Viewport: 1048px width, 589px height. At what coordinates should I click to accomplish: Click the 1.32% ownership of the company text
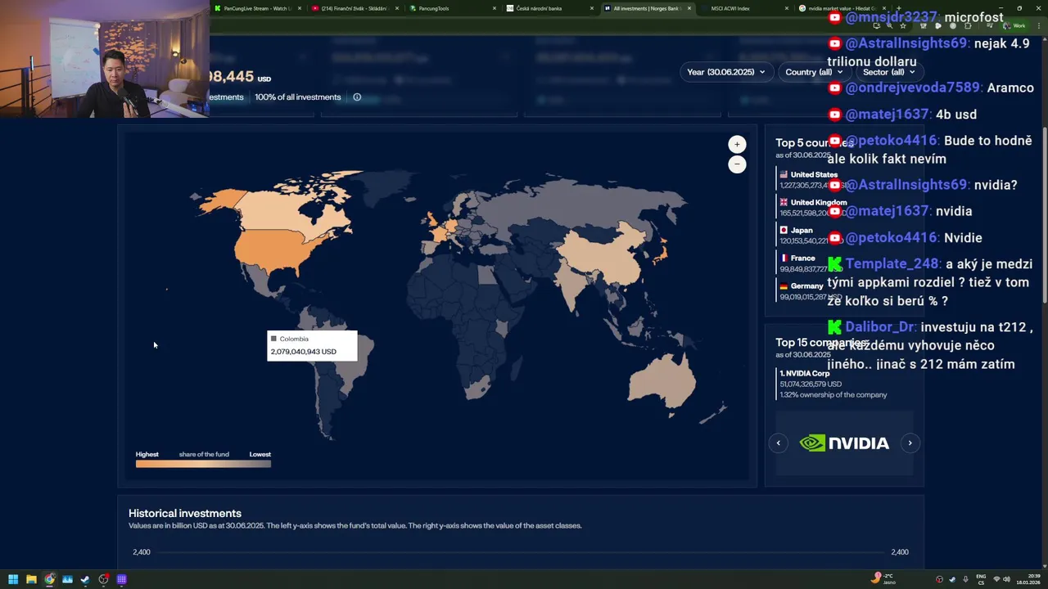click(833, 395)
